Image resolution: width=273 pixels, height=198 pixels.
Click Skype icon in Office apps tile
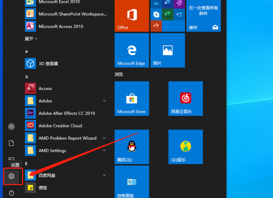pyautogui.click(x=156, y=14)
